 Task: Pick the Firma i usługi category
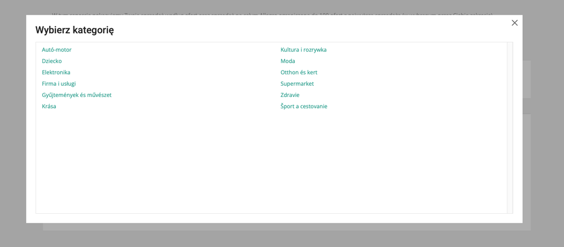59,83
